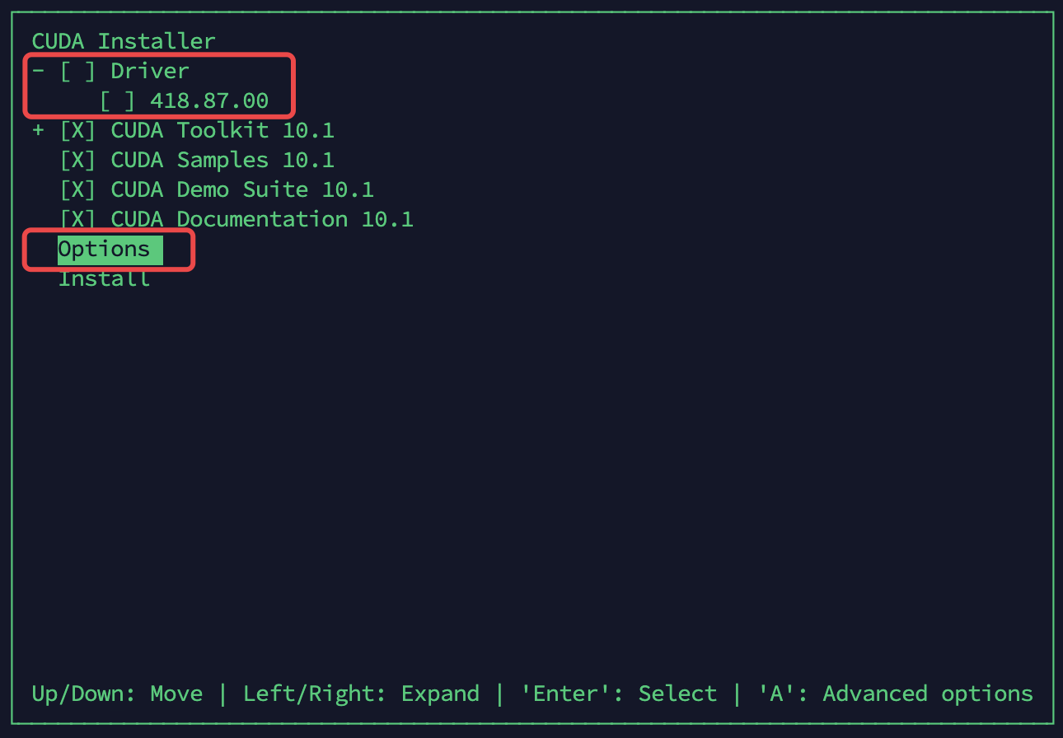
Task: Select the CUDA Demo Suite 10.1 label
Action: [x=242, y=189]
